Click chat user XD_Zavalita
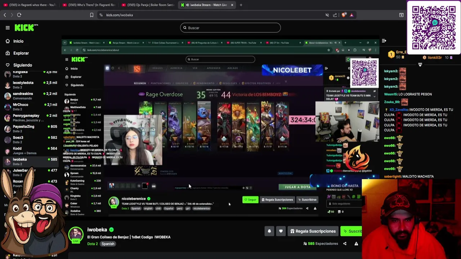The width and height of the screenshot is (461, 259). pyautogui.click(x=398, y=110)
